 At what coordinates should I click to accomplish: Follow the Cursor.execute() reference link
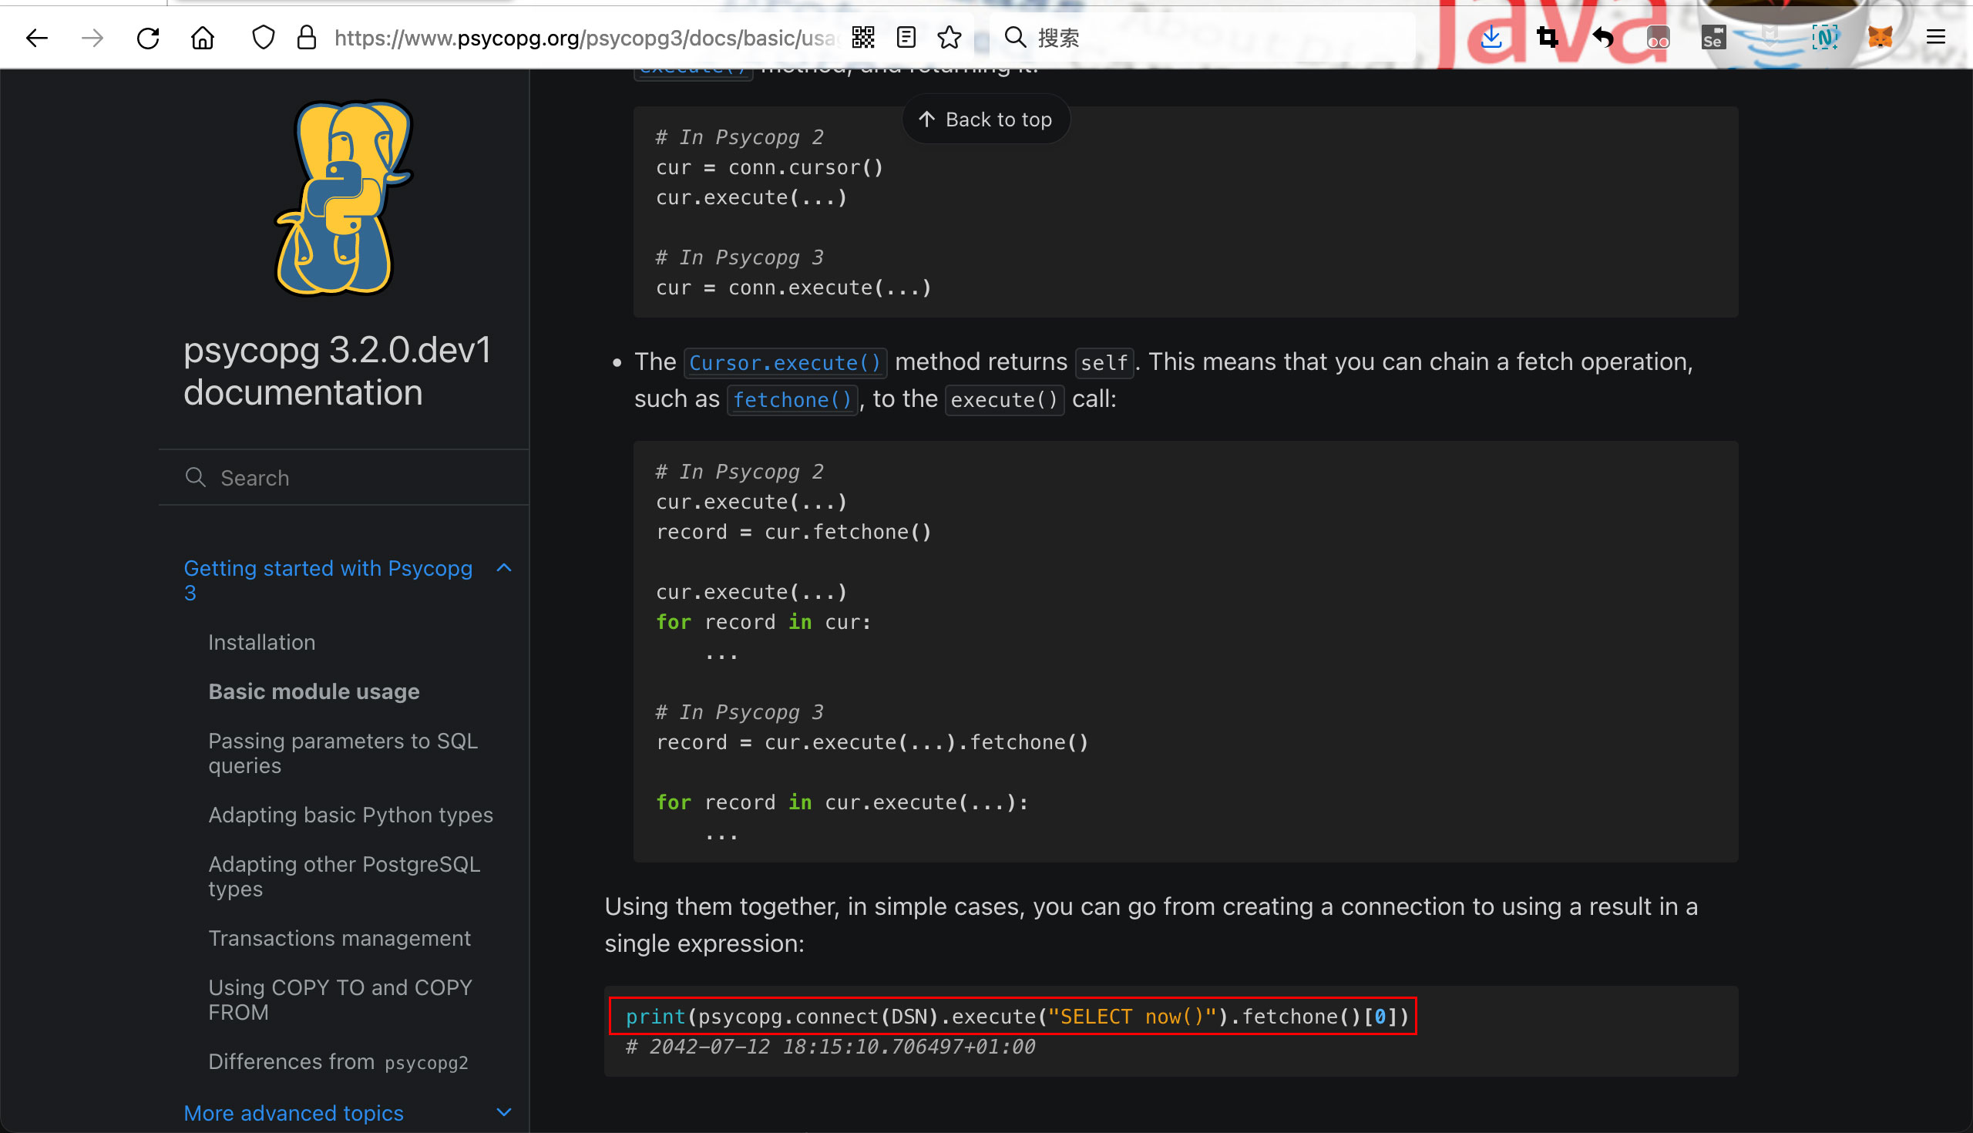pos(785,362)
